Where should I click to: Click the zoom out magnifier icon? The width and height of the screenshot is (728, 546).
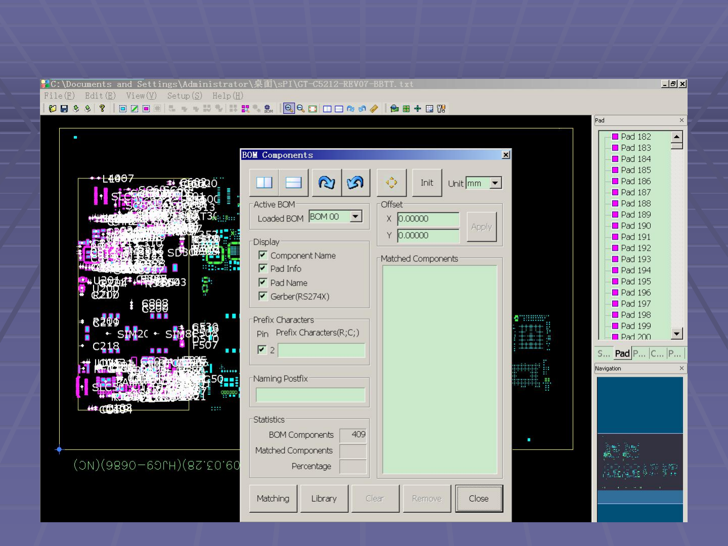tap(301, 109)
